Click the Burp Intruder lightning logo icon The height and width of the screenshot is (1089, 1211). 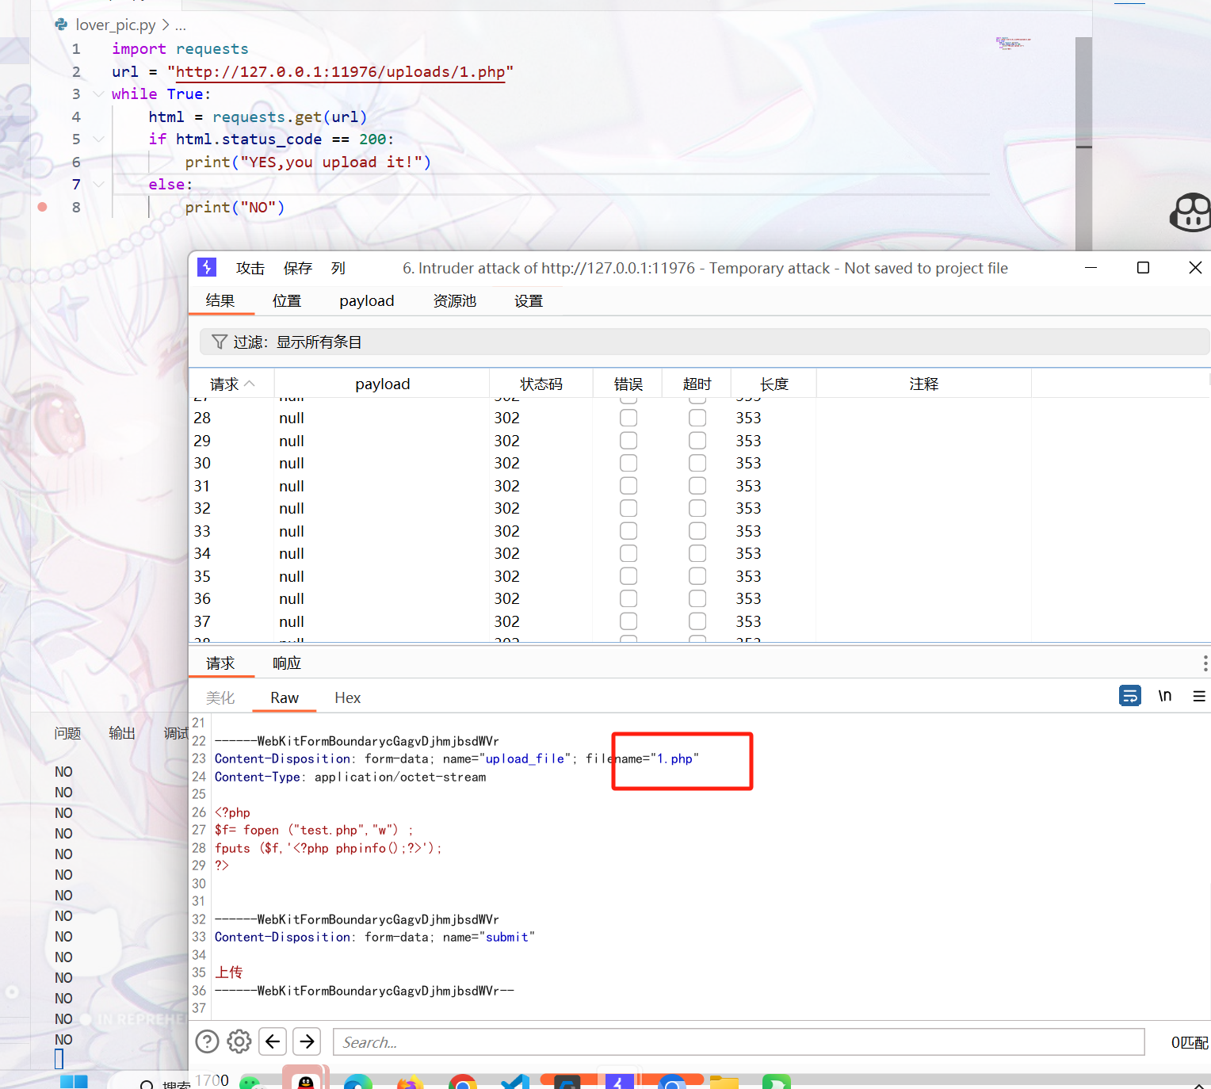click(207, 267)
